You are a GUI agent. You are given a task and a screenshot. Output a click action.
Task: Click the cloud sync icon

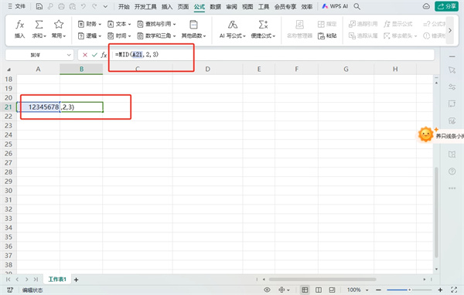point(426,6)
